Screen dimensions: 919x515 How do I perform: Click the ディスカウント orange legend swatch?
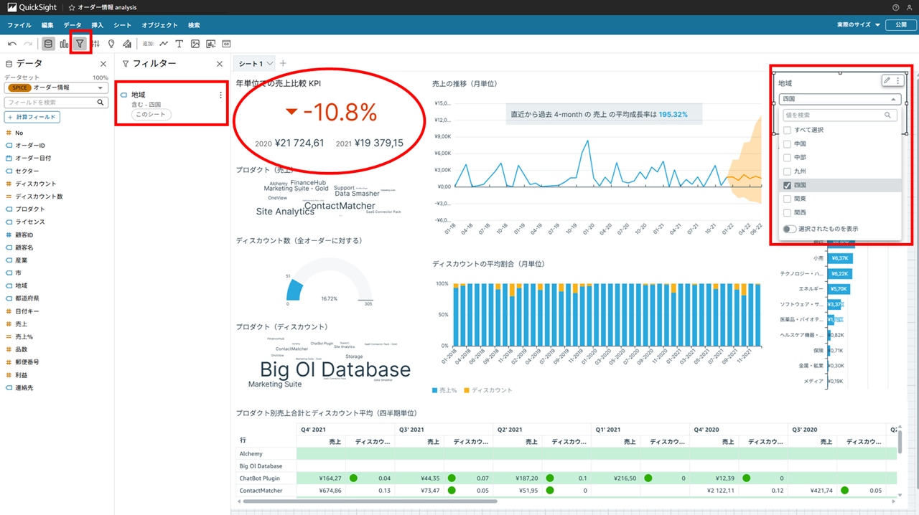pyautogui.click(x=466, y=390)
